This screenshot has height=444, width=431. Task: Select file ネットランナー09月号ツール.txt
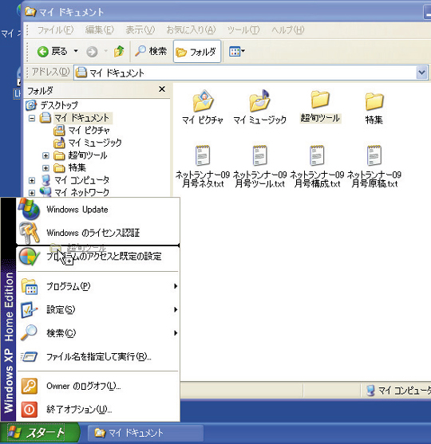pos(259,167)
